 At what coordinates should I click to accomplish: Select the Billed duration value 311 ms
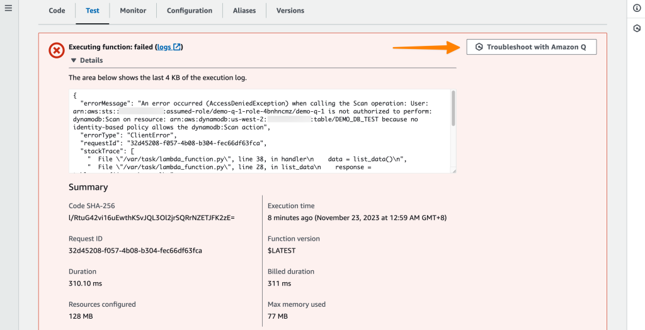tap(279, 283)
